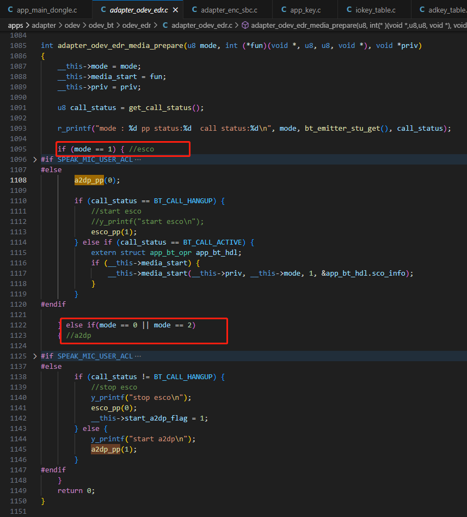Click the '//start esco' comment
Image resolution: width=467 pixels, height=517 pixels.
[x=116, y=211]
